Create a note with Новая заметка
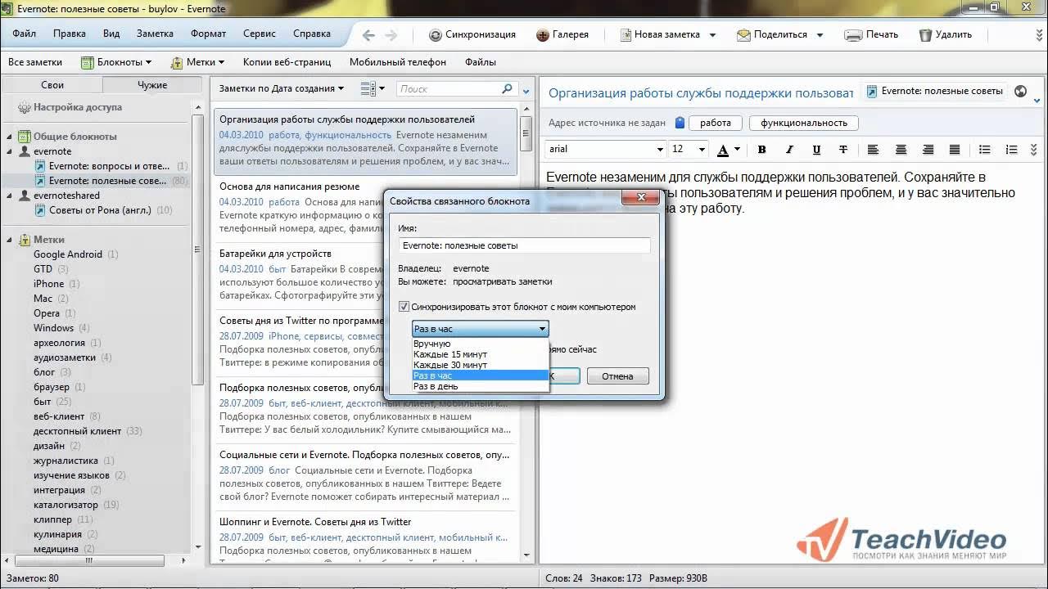 pos(660,34)
